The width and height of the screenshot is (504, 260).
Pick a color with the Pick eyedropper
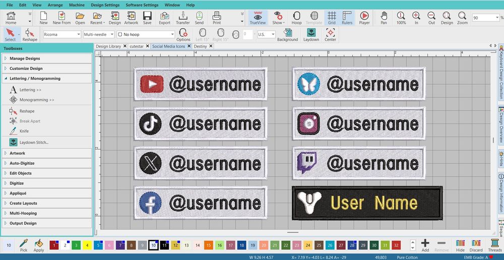tap(24, 245)
